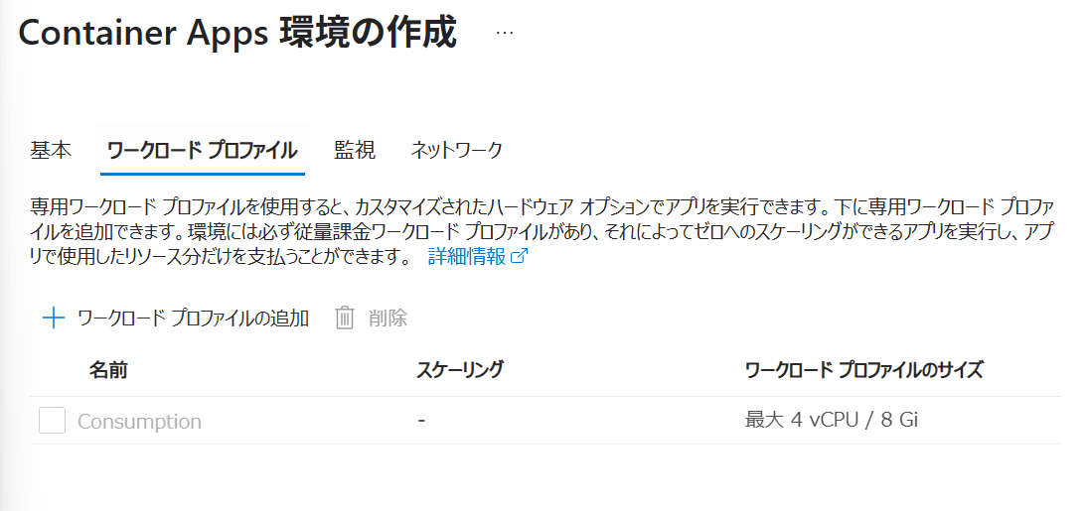
Task: Click the external link icon after 詳細情報
Action: click(520, 257)
